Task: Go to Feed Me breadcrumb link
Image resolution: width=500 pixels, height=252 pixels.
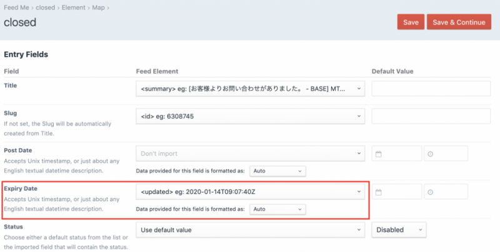Action: (17, 8)
